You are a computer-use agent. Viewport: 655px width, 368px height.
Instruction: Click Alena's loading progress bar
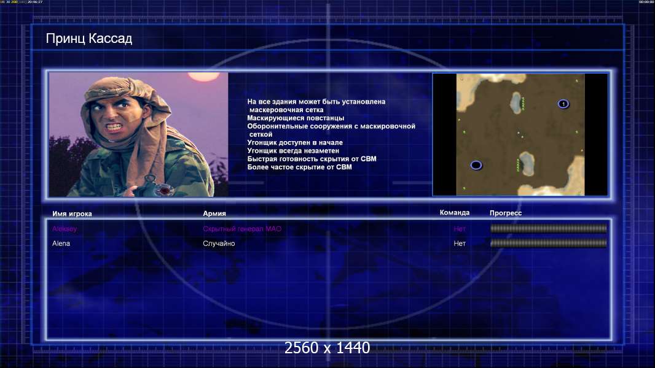[x=548, y=243]
